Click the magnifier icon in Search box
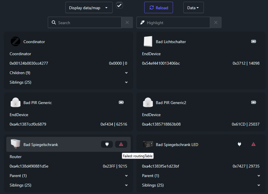268x194 pixels. click(54, 22)
